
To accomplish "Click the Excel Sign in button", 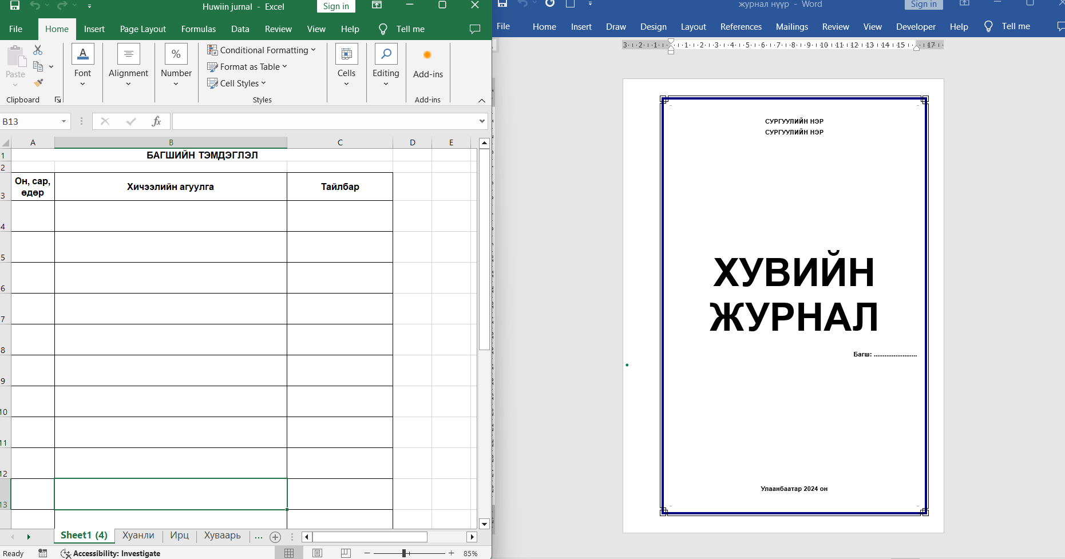I will (336, 6).
